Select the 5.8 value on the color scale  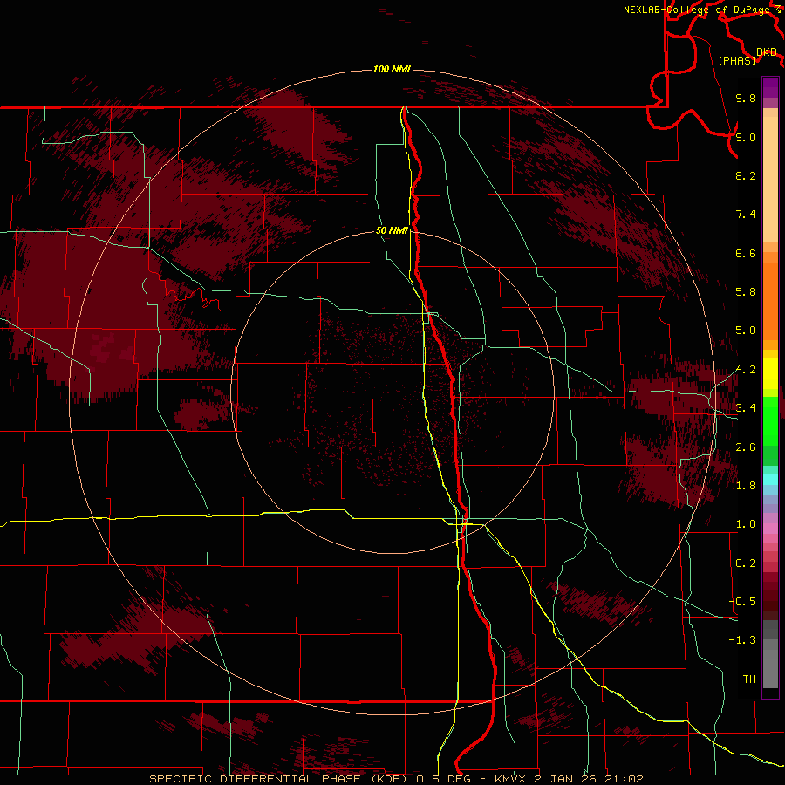pos(746,292)
